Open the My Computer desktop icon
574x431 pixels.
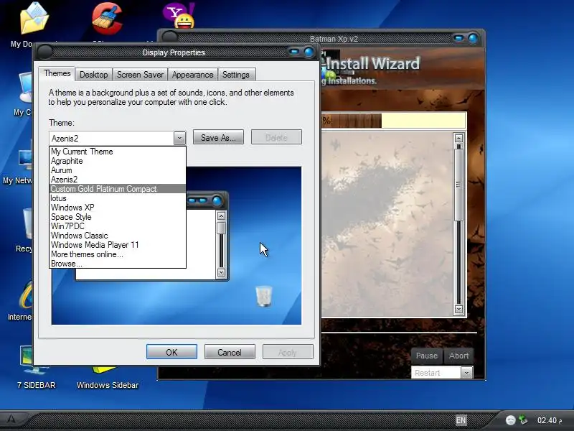26,88
